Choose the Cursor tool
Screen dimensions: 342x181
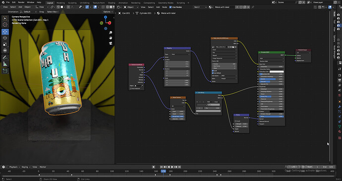(5, 24)
